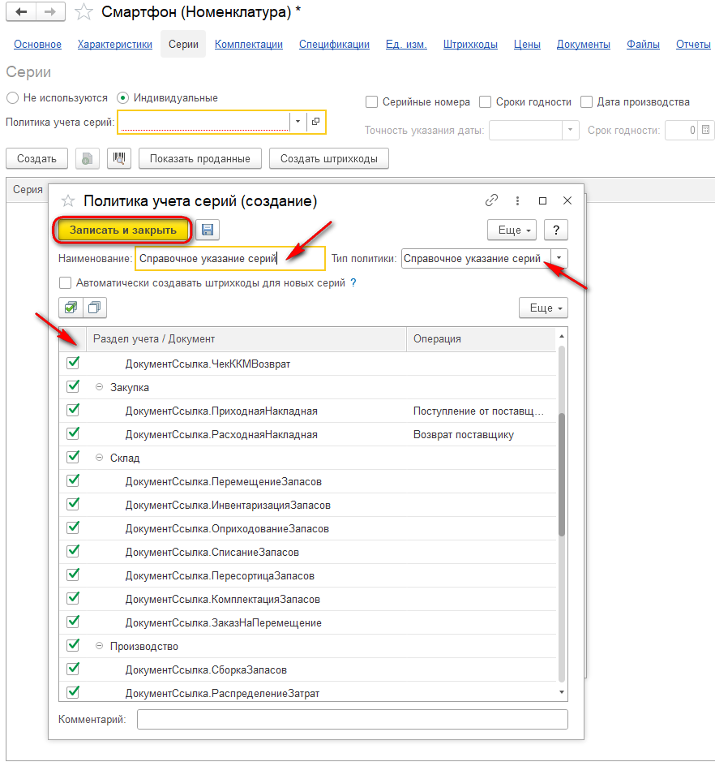Image resolution: width=715 pixels, height=762 pixels.
Task: Collapse the Производство tree group
Action: [x=99, y=646]
